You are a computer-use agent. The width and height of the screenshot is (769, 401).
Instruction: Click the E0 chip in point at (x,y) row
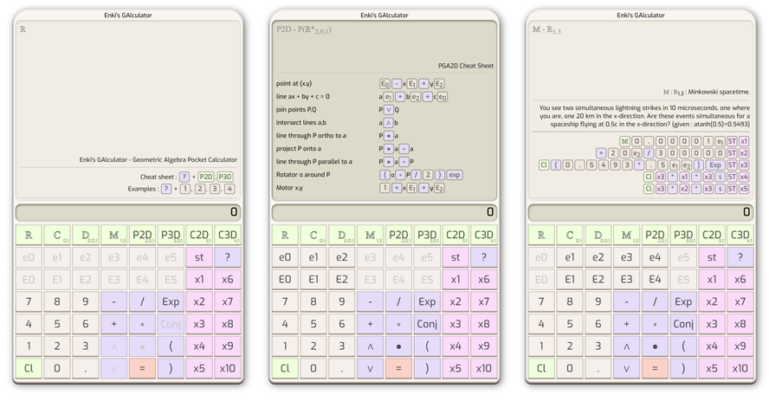click(385, 84)
